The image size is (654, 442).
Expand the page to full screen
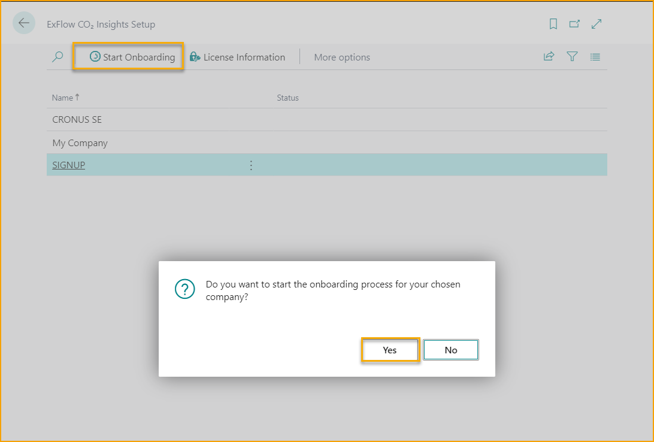597,23
